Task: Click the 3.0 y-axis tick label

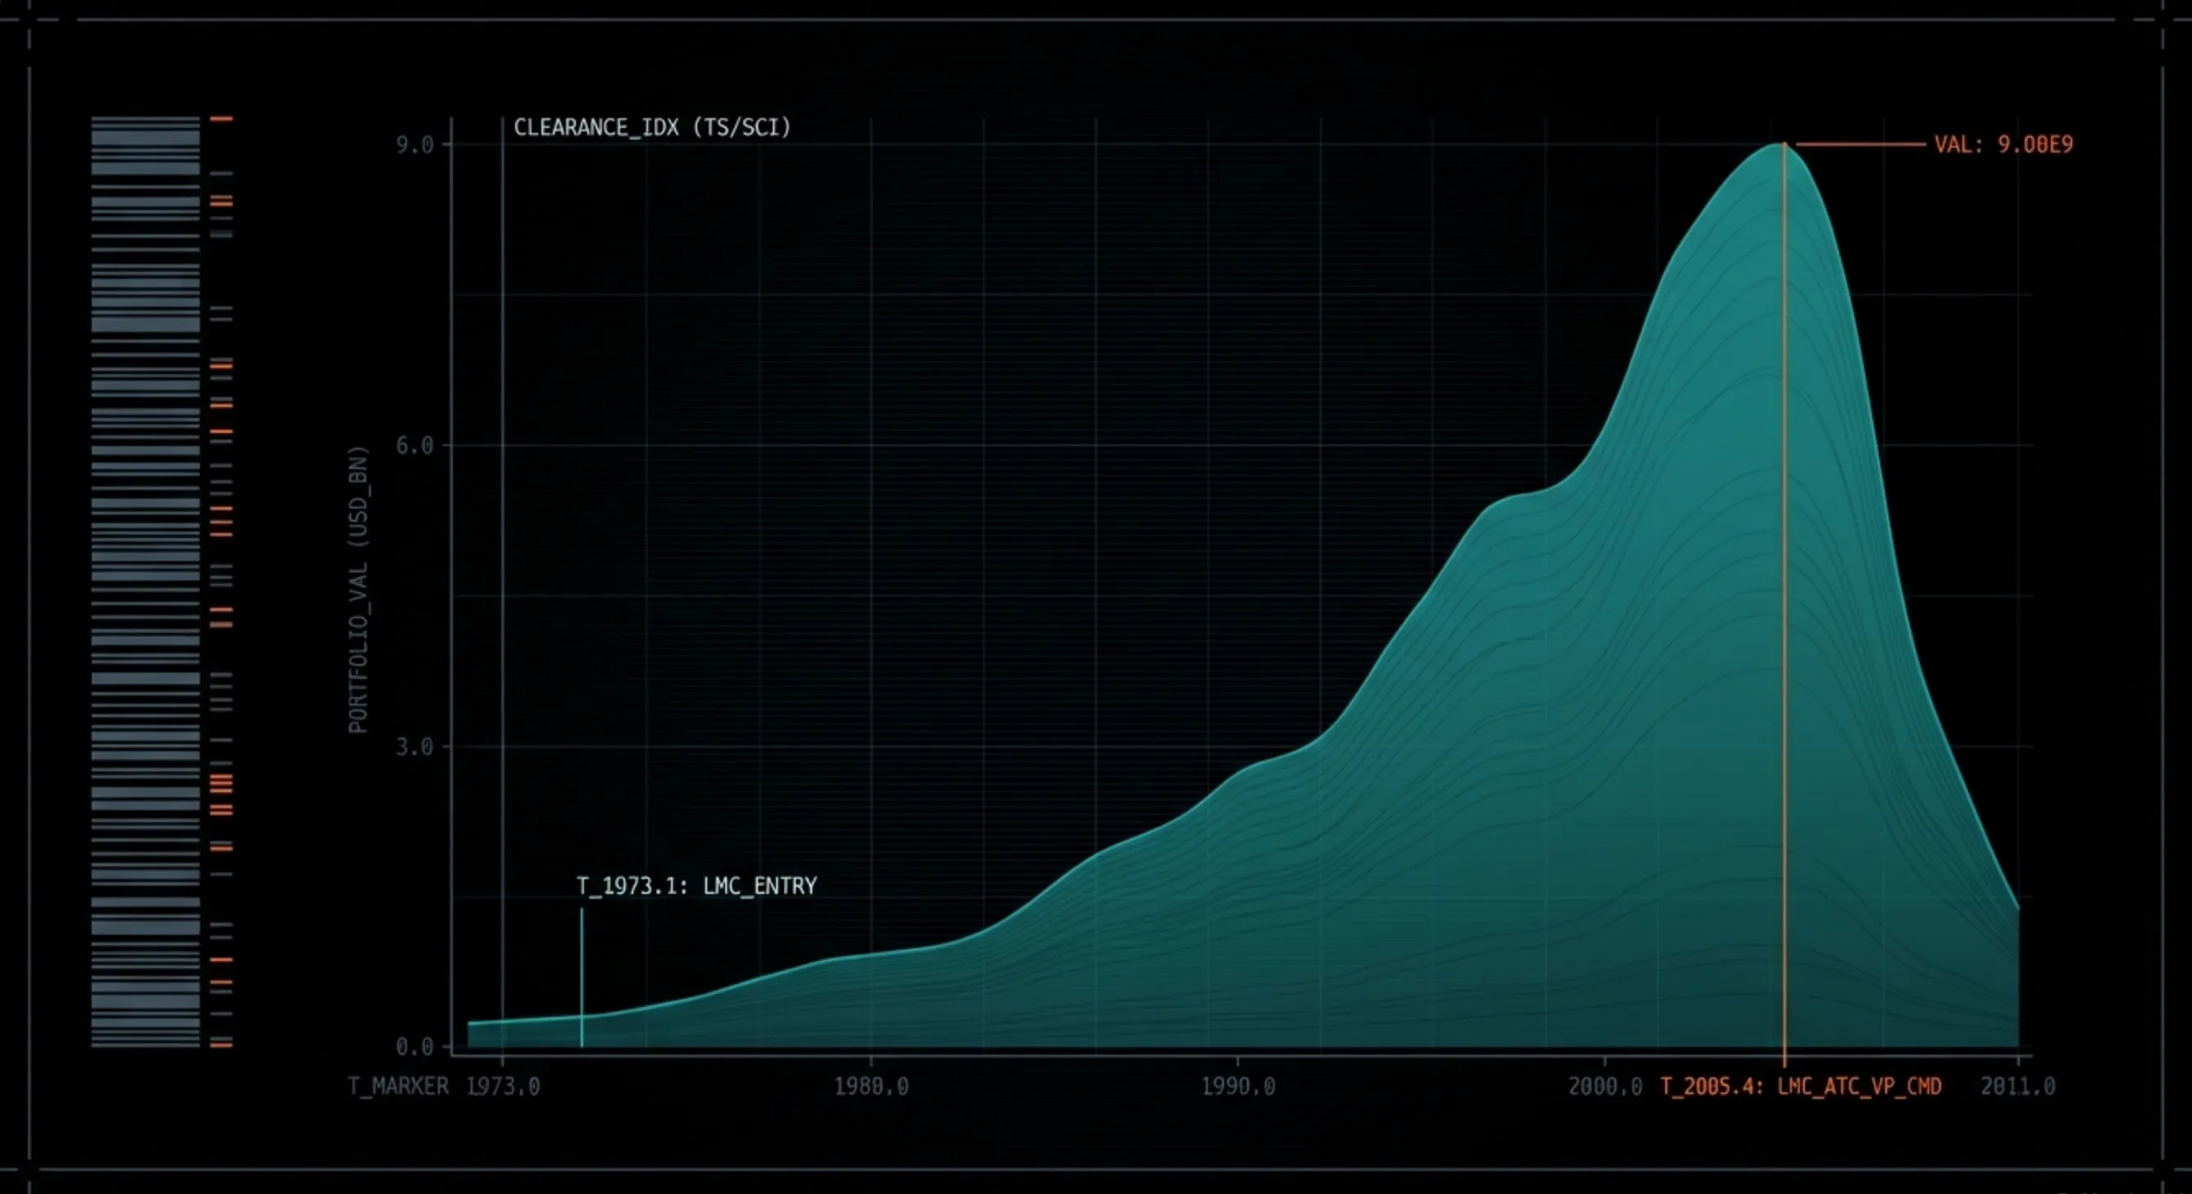Action: pyautogui.click(x=414, y=747)
